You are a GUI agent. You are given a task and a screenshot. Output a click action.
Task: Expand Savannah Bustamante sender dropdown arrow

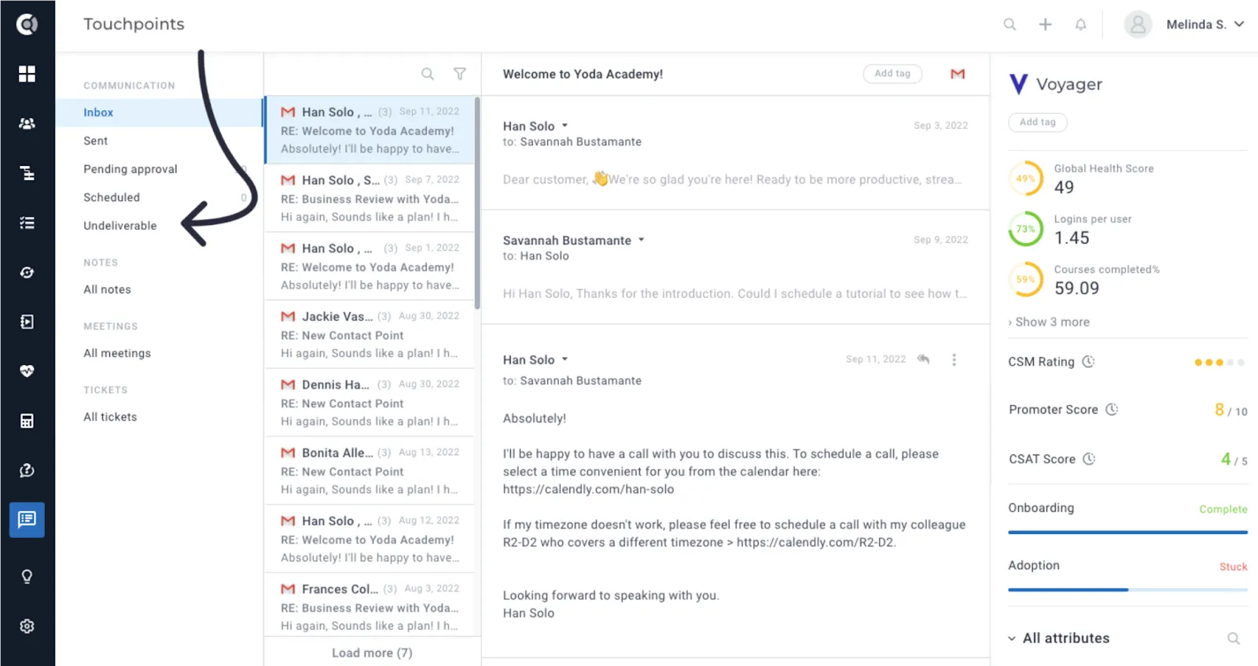pos(641,240)
